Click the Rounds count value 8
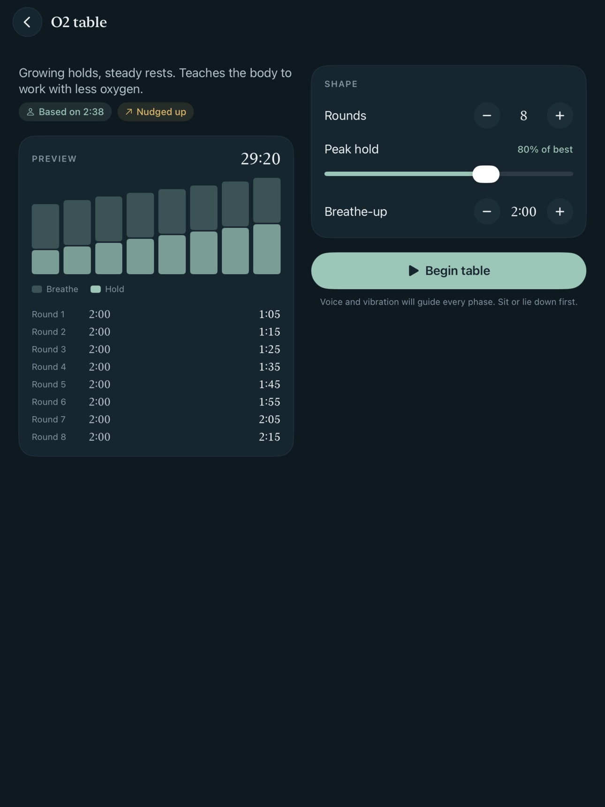Viewport: 605px width, 807px height. (x=523, y=115)
